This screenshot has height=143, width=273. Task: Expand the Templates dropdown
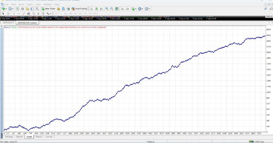tap(147, 9)
